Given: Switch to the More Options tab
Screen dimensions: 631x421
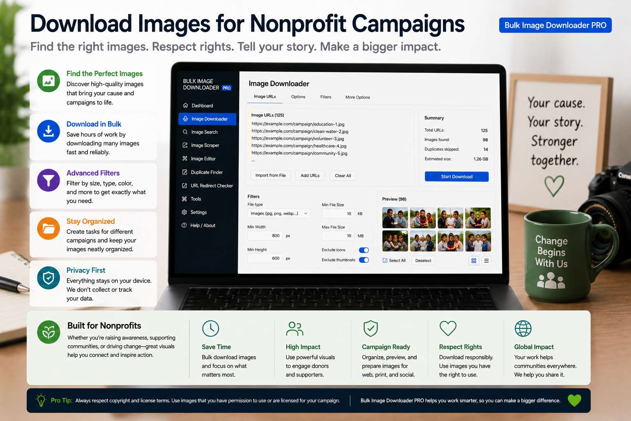Looking at the screenshot, I should (x=358, y=97).
